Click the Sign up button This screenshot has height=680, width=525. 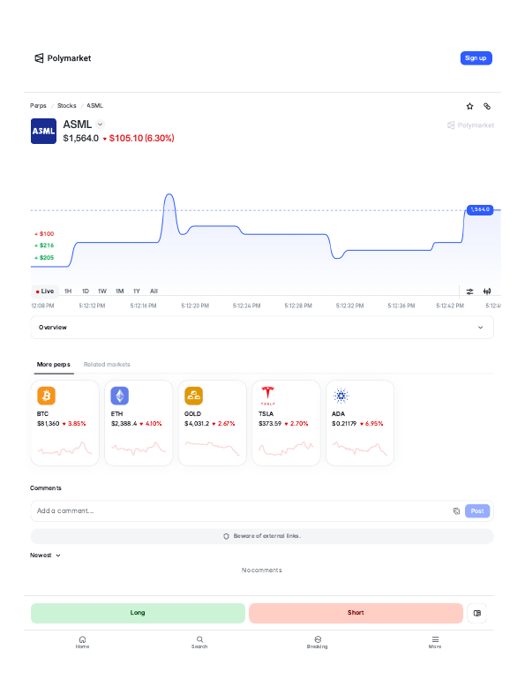click(476, 58)
